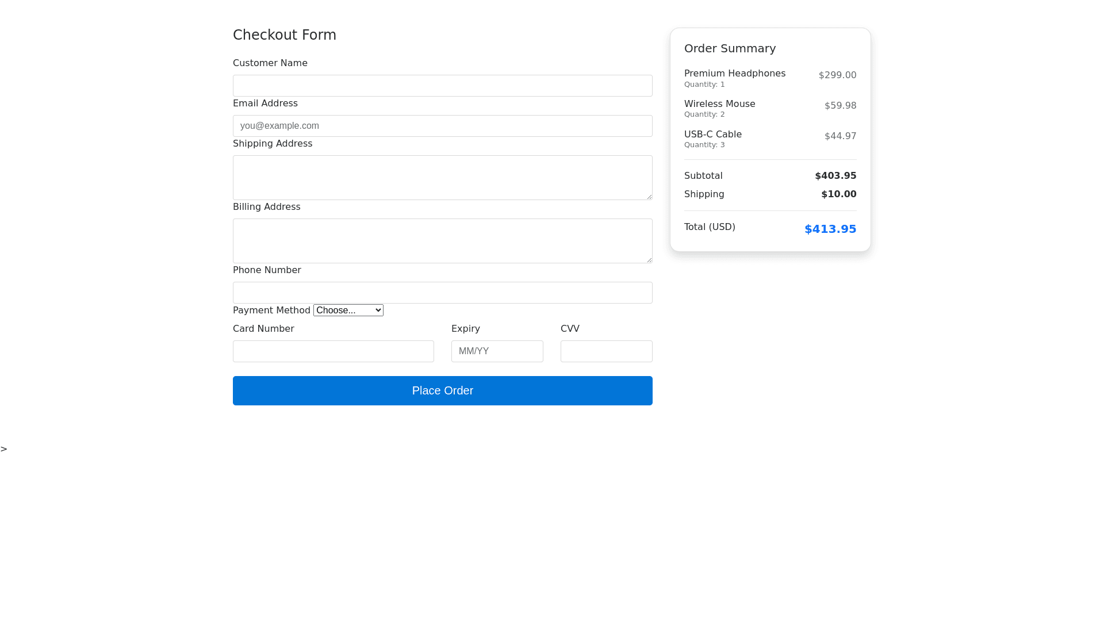The height and width of the screenshot is (621, 1104).
Task: Click the USB-C Cable item name
Action: tap(712, 135)
